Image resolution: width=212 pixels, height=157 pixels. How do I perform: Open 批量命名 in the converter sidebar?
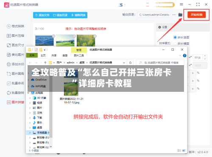[x=16, y=83]
